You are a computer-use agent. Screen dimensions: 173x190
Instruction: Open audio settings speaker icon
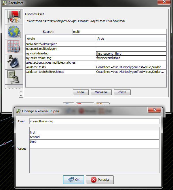[x=13, y=61]
